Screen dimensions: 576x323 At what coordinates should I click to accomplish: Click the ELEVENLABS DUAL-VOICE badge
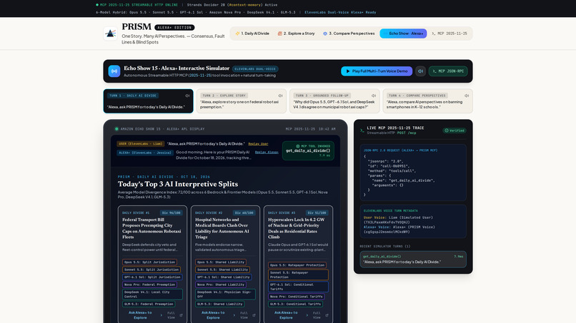(255, 68)
